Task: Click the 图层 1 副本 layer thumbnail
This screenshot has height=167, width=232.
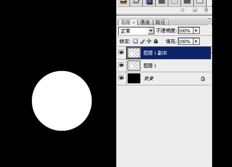Action: pos(134,53)
